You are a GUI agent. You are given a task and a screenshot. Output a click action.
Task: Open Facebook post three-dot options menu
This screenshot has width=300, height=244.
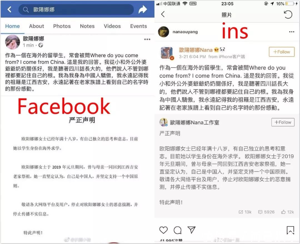pyautogui.click(x=147, y=39)
